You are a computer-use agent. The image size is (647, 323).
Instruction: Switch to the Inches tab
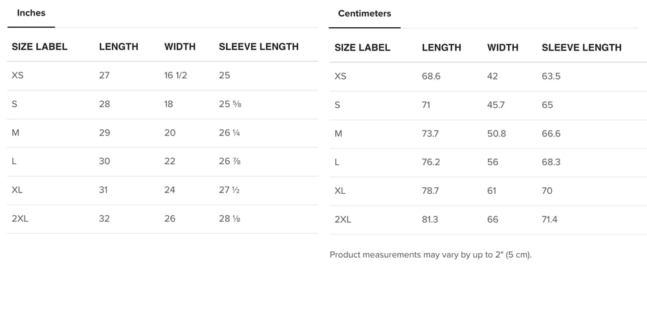[x=31, y=13]
